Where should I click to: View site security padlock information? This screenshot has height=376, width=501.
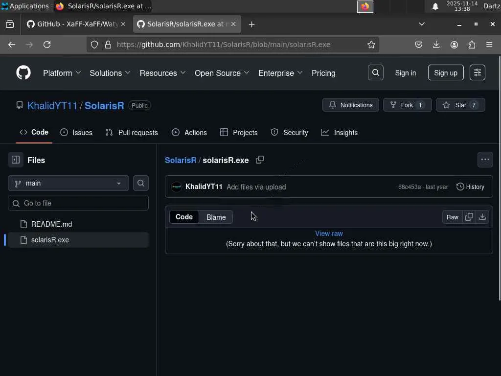click(108, 45)
